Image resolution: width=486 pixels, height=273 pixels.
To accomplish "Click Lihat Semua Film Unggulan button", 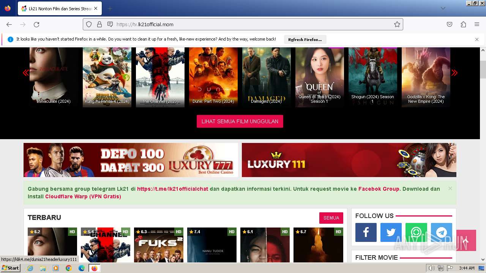I will point(240,121).
